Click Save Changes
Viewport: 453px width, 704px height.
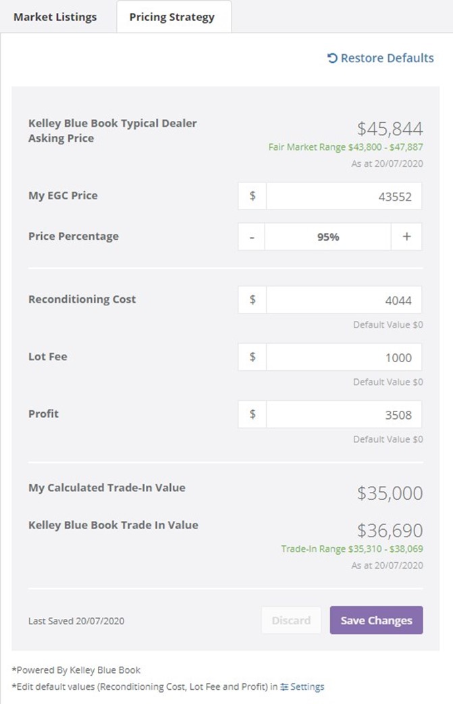(x=376, y=620)
